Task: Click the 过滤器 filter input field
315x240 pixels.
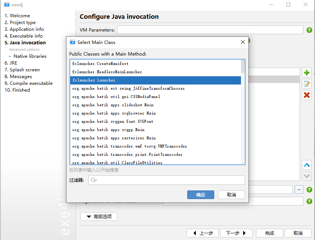Action: pyautogui.click(x=167, y=180)
